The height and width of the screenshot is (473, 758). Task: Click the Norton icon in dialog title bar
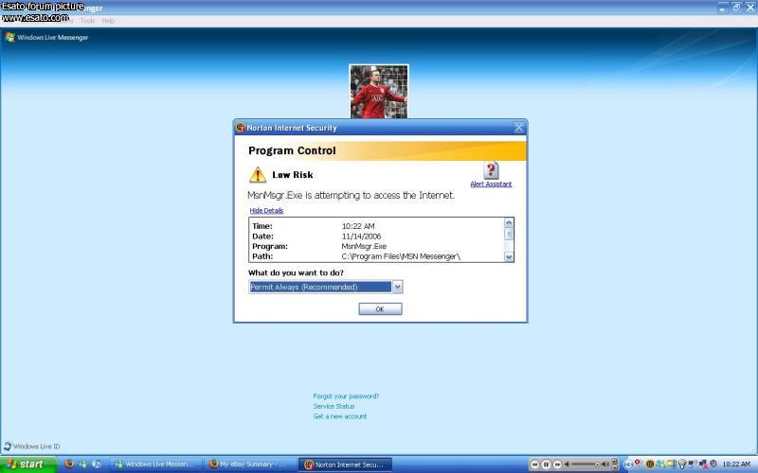[241, 128]
